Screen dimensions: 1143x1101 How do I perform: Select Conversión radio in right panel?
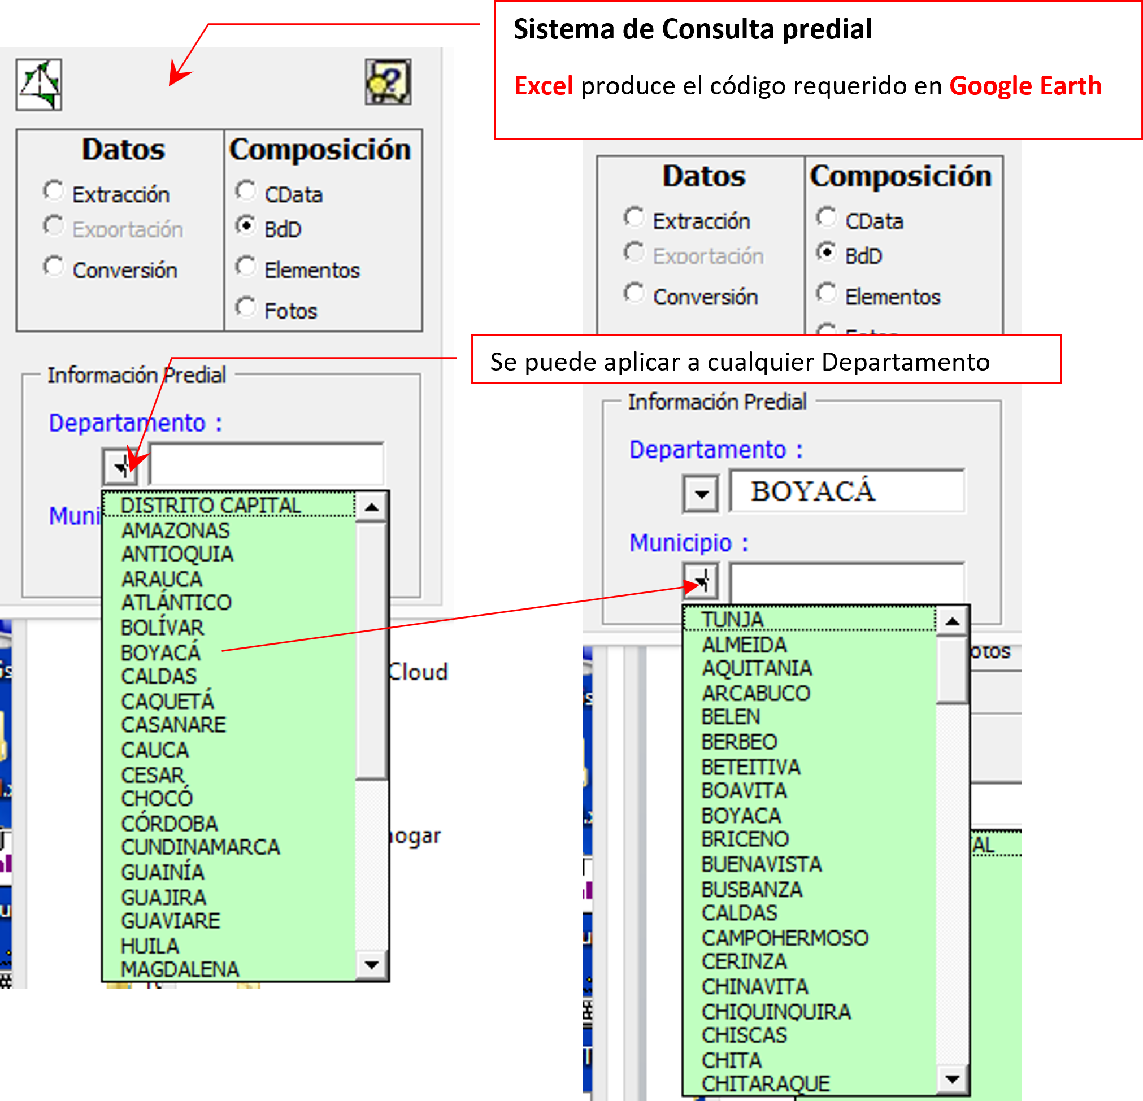(x=634, y=293)
